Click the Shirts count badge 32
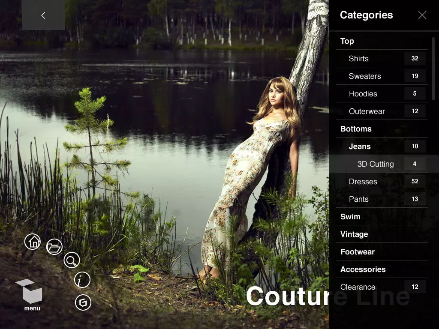The width and height of the screenshot is (439, 329). 415,58
